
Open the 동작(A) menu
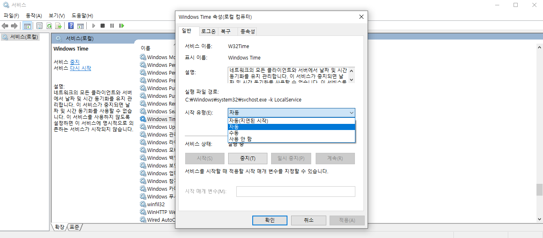click(x=34, y=15)
